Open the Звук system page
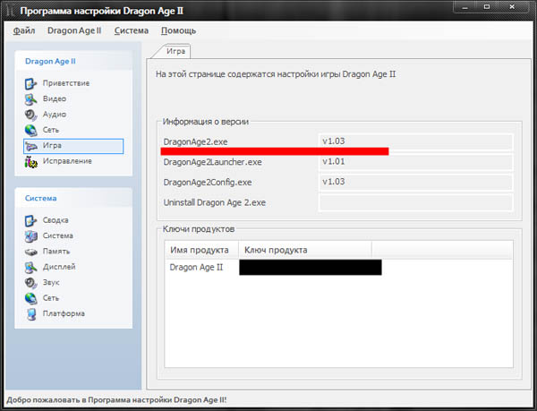The height and width of the screenshot is (411, 537). point(51,283)
